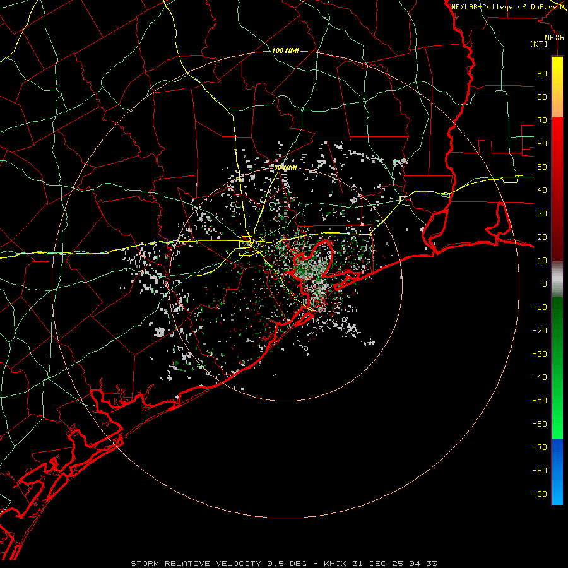Click the 50 NMI range ring label
568x568 pixels.
click(285, 167)
